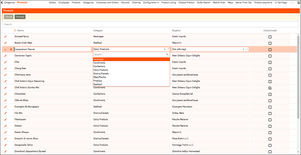Sort by the Name column sort icon

15,30
